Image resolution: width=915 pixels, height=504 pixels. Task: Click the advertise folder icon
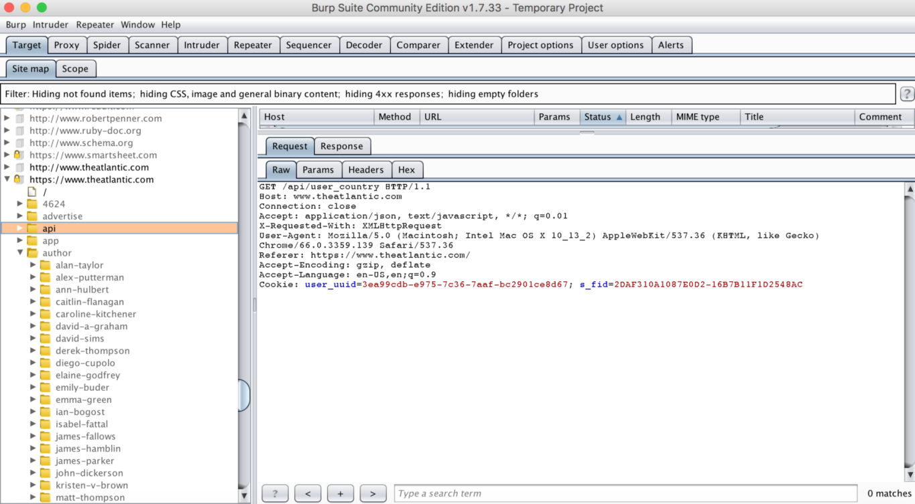(32, 216)
